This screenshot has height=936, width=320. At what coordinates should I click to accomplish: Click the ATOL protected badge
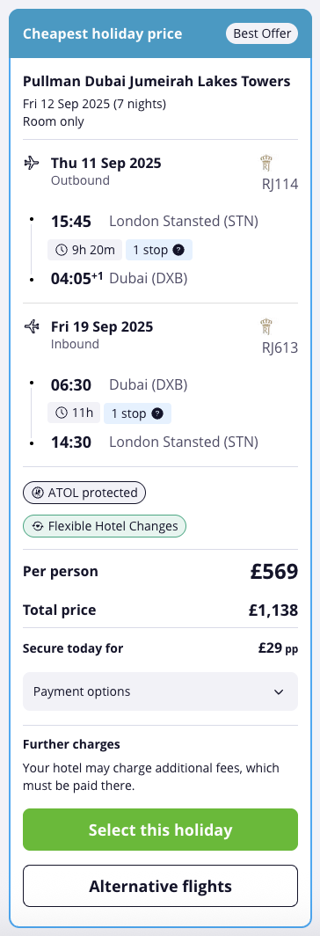[84, 493]
